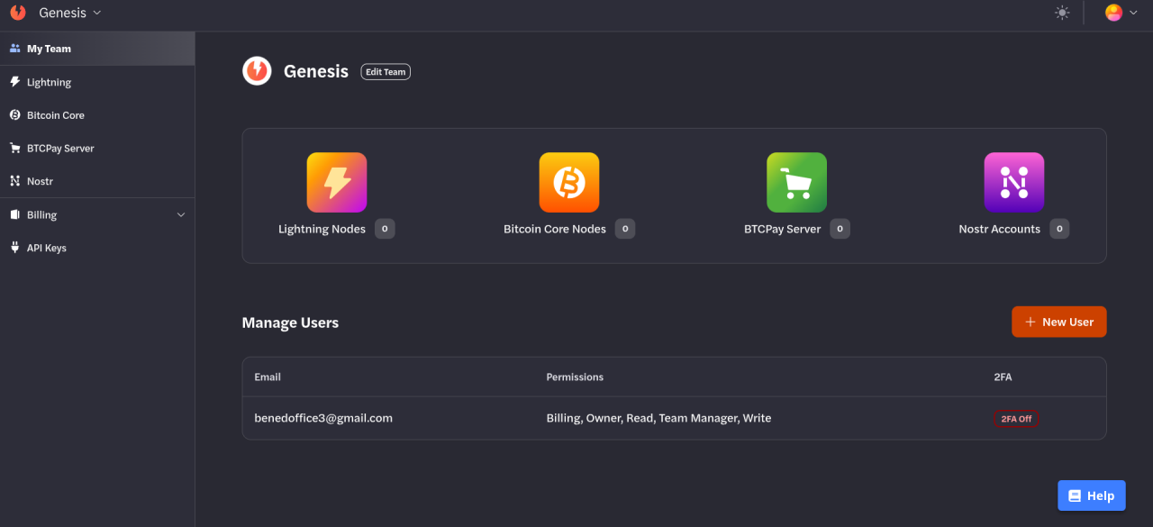Navigate to Nostr in the sidebar
Viewport: 1153px width, 527px height.
97,181
